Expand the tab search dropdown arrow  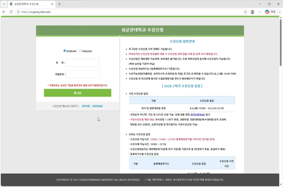pyautogui.click(x=4, y=4)
